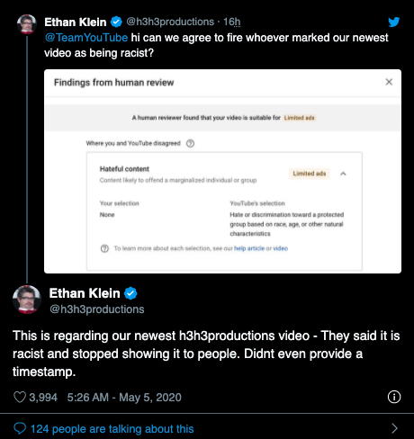Image resolution: width=414 pixels, height=439 pixels.
Task: Click verified badge next to top Ethan Klein
Action: point(116,22)
